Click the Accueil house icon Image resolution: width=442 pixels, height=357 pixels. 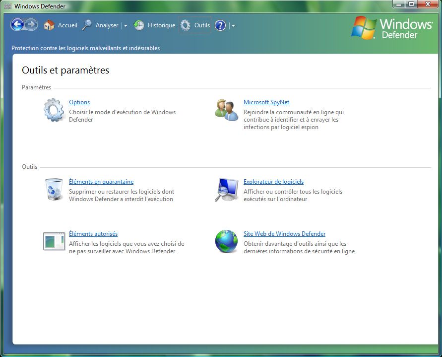49,25
